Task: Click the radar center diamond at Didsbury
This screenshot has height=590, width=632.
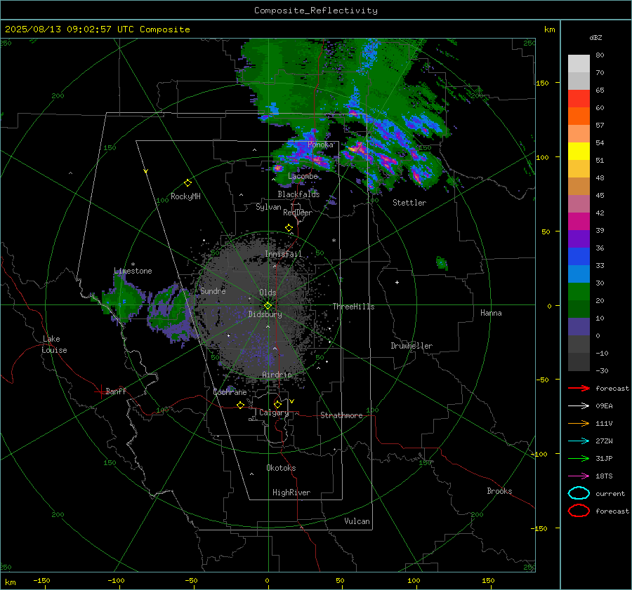Action: point(268,306)
